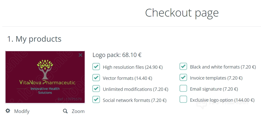261x122 pixels.
Task: Click the Zoom link text
Action: point(78,111)
